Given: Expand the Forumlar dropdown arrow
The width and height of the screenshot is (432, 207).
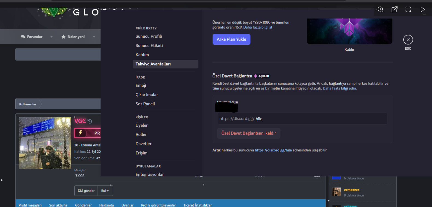Looking at the screenshot, I should [x=51, y=37].
